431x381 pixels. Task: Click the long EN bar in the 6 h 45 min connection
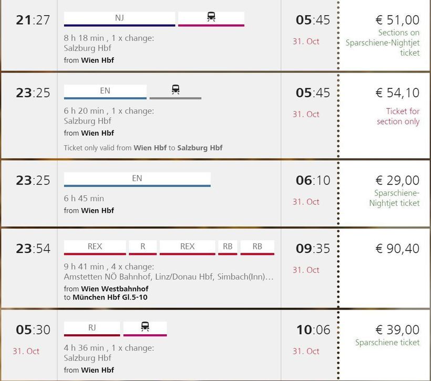point(137,179)
